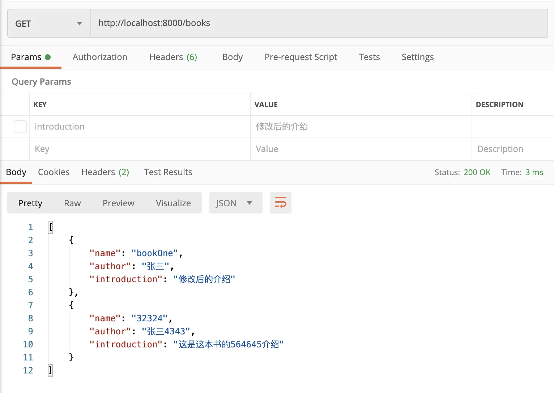Open the Pre-request Script tab
Screen dimensions: 554x393
click(301, 57)
